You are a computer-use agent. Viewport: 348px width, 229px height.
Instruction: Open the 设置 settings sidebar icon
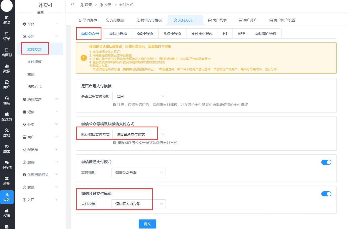tap(7, 197)
